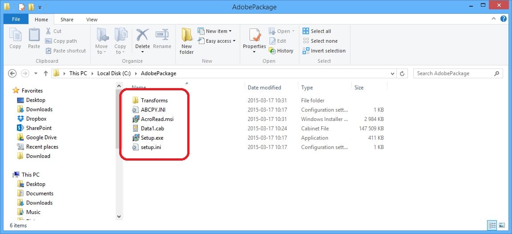Click AdobePackage in address breadcrumb
The height and width of the screenshot is (234, 512).
(158, 73)
